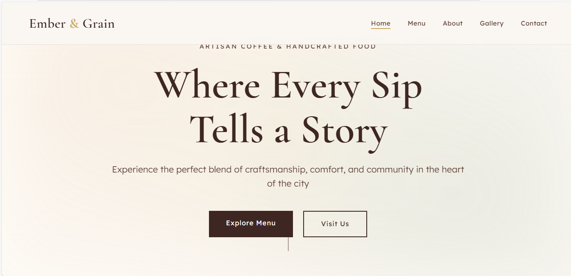Viewport: 571px width, 276px height.
Task: Go to the Contact page
Action: tap(533, 23)
